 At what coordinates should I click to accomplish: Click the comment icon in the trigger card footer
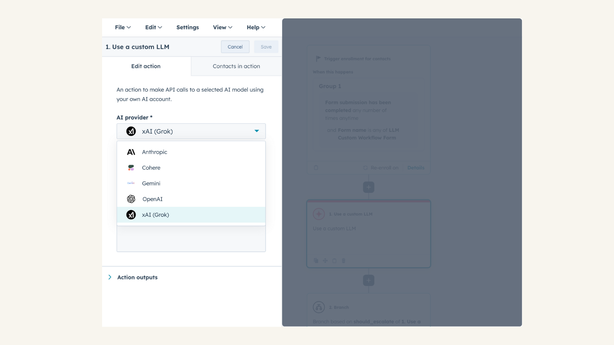click(x=316, y=168)
